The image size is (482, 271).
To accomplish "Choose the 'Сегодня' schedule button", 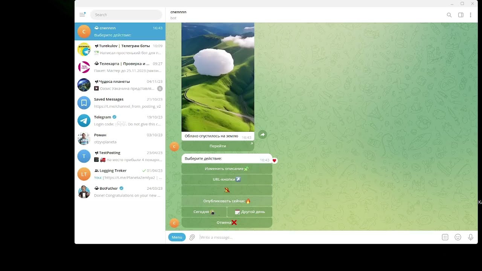I will (204, 212).
